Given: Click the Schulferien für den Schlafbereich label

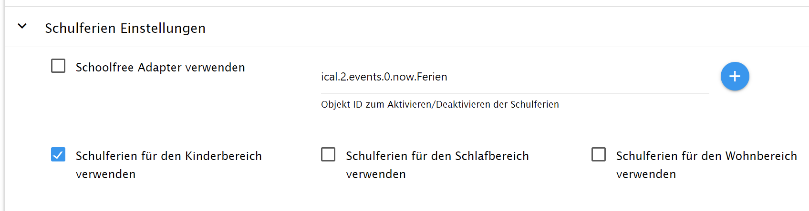Looking at the screenshot, I should pos(437,165).
